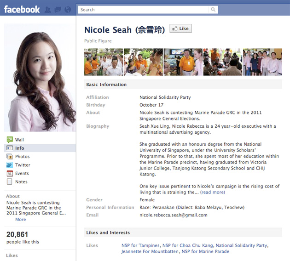The width and height of the screenshot is (290, 261).
Task: Open fourth photo with photographers
Action: tap(223, 62)
